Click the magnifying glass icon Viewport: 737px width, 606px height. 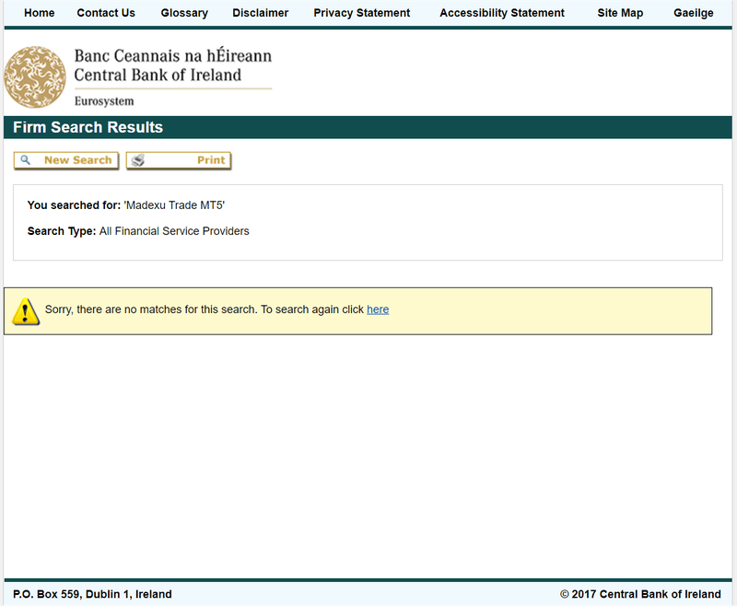[x=26, y=159]
